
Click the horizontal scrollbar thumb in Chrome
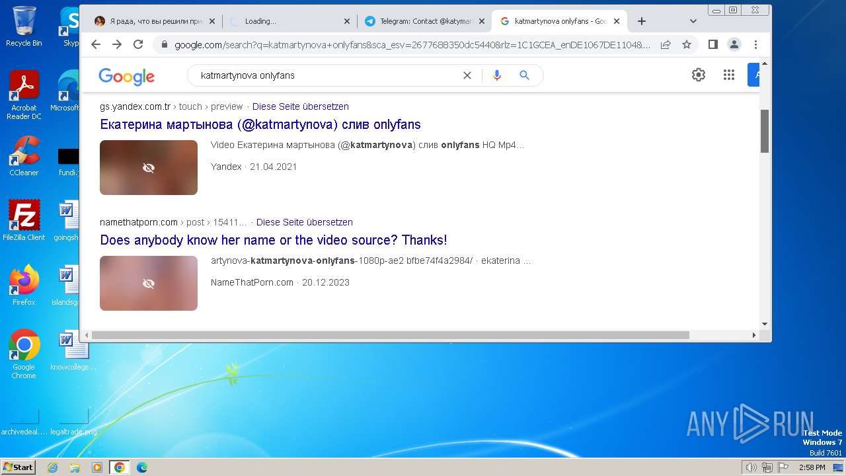tap(391, 335)
